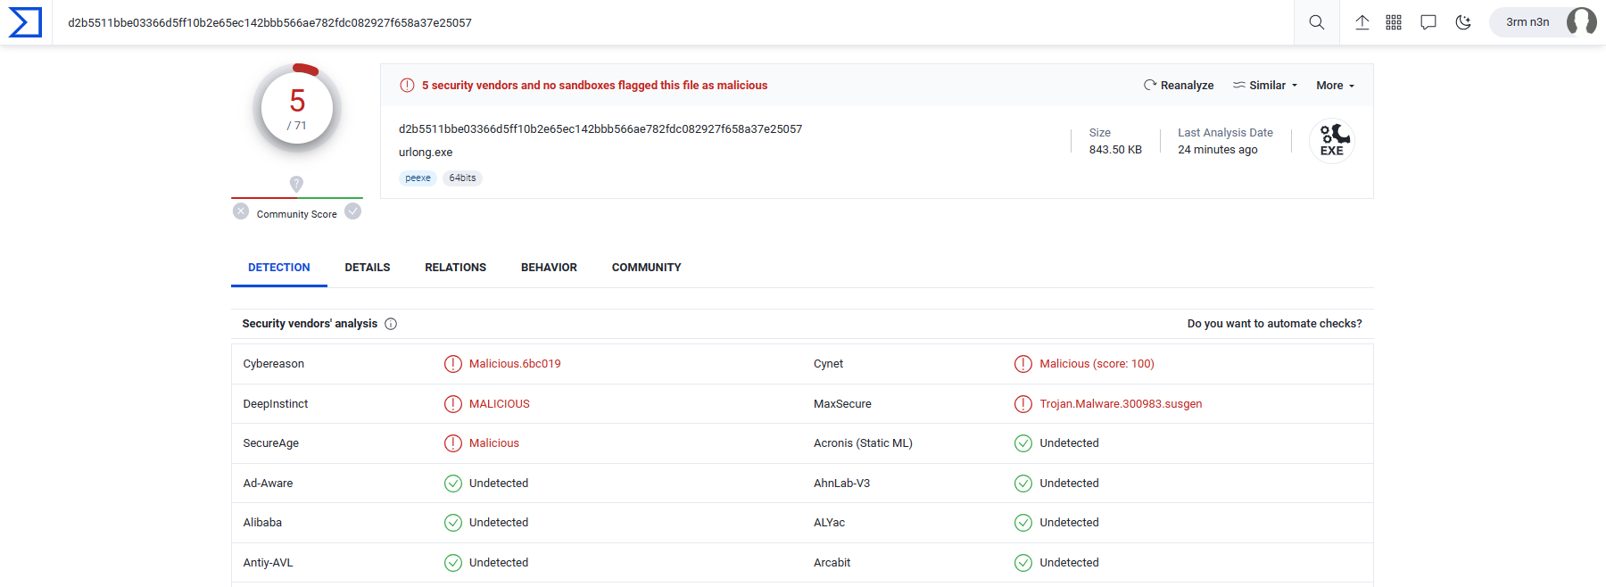Click the MaxSecure vendor name
This screenshot has width=1606, height=587.
(x=842, y=404)
